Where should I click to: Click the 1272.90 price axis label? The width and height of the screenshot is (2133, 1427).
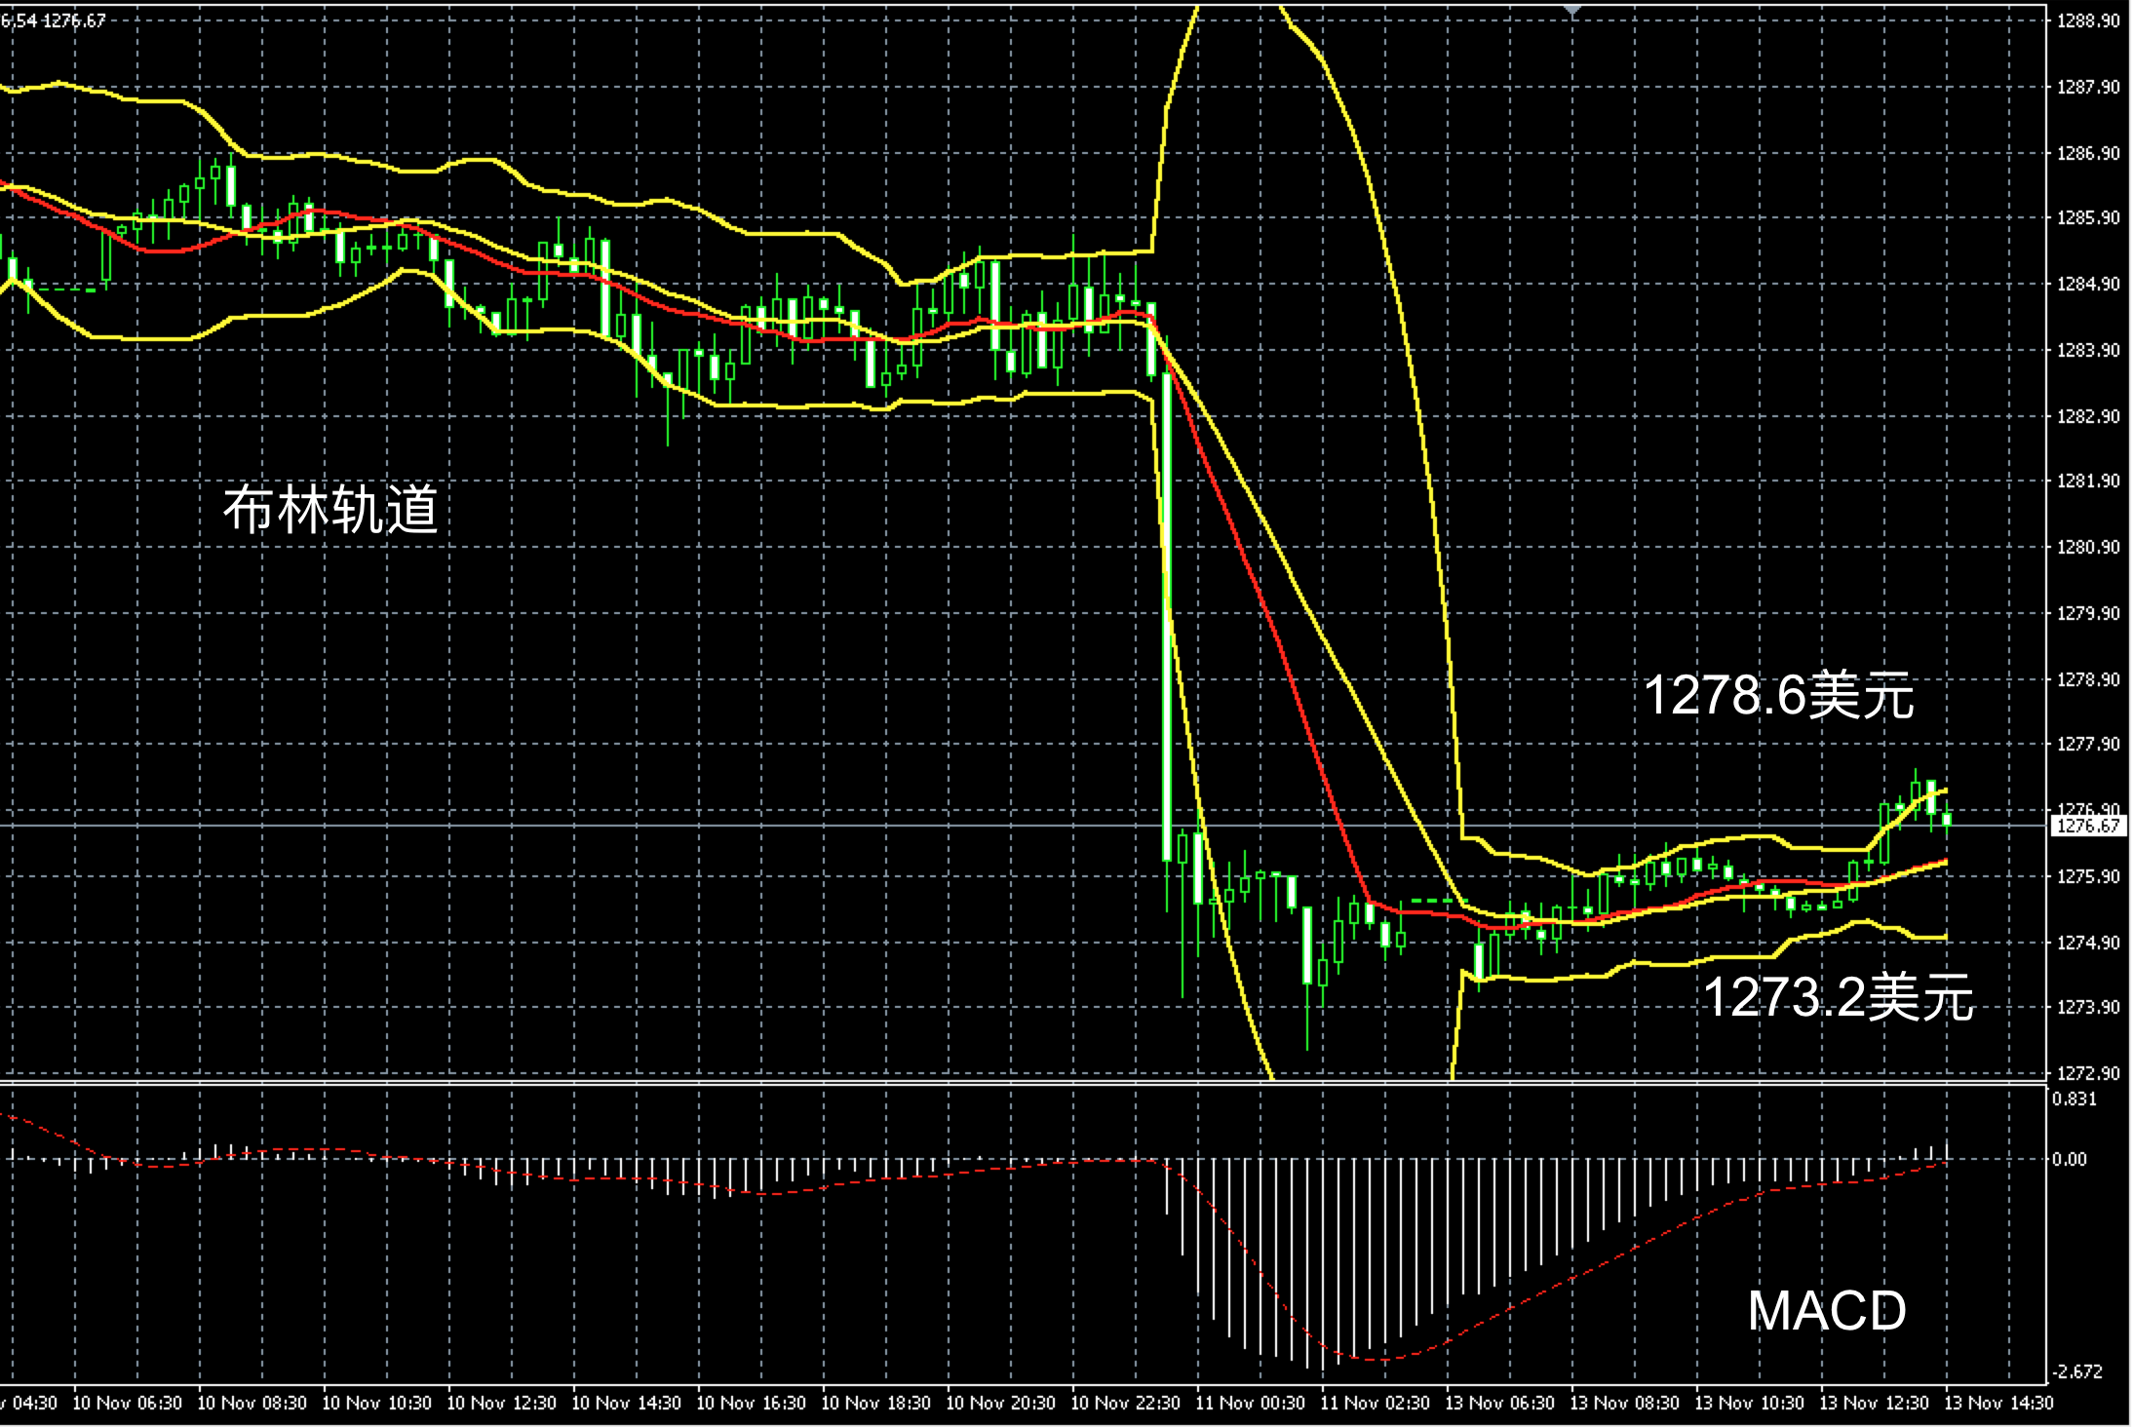(2087, 1073)
